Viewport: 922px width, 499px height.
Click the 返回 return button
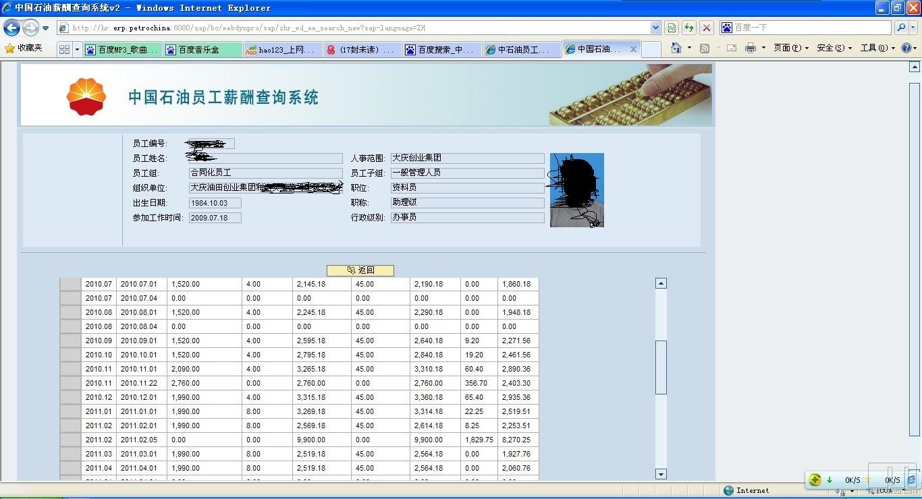(360, 270)
